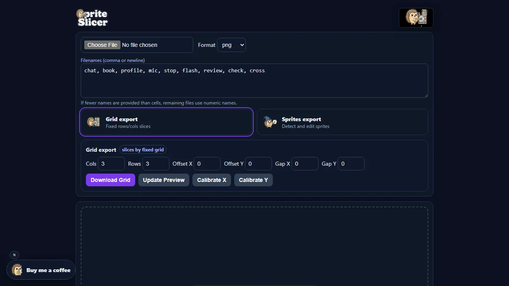Click the Cols number field

[111, 164]
